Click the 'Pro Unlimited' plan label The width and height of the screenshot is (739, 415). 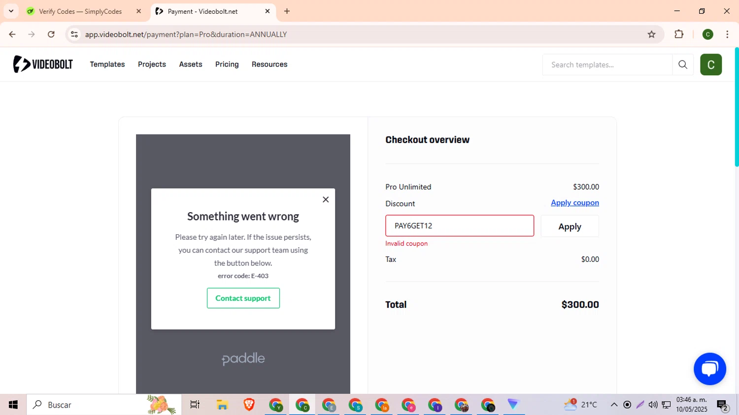click(x=408, y=187)
